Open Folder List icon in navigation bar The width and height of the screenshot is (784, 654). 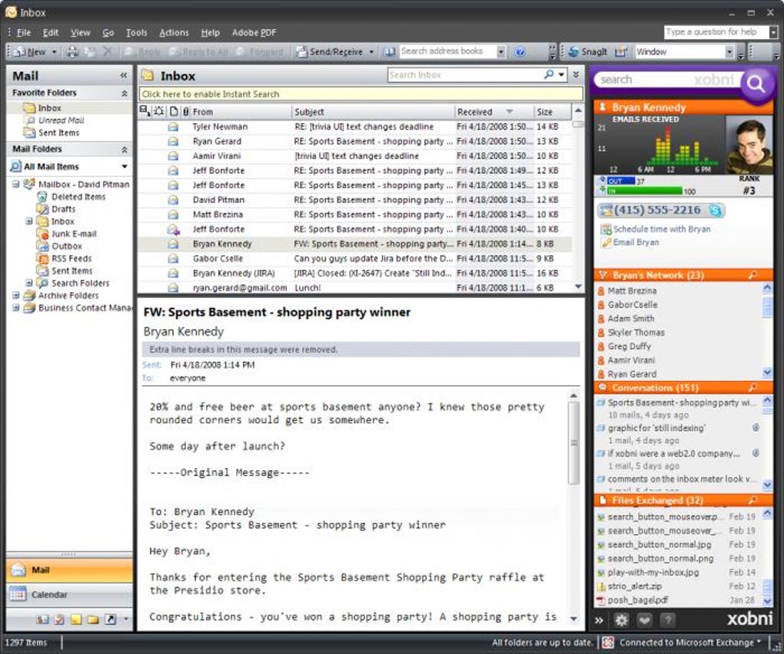point(93,619)
